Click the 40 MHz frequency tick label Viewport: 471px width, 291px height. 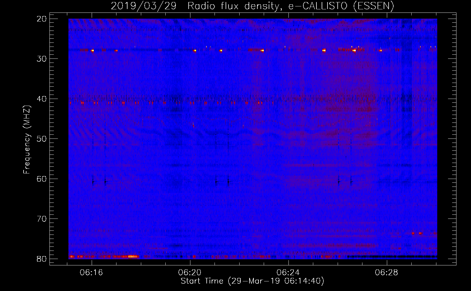[x=42, y=99]
